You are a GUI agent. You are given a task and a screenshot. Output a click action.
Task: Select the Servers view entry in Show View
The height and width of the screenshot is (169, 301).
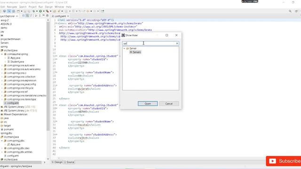[x=135, y=52]
